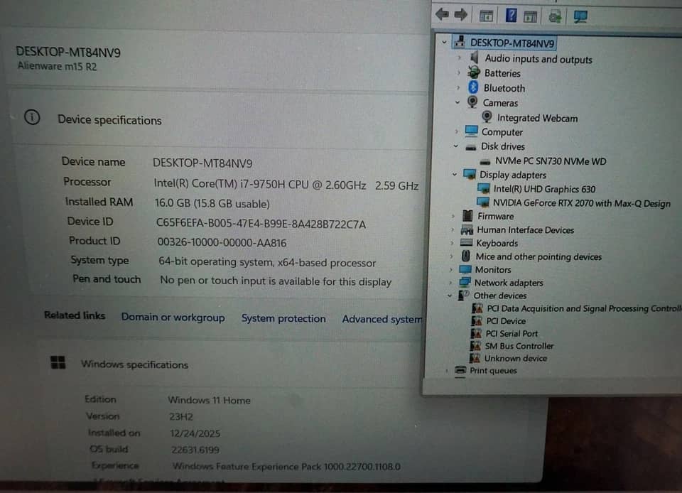Viewport: 682px width, 493px height.
Task: Click the Disk drives category icon
Action: coord(470,147)
